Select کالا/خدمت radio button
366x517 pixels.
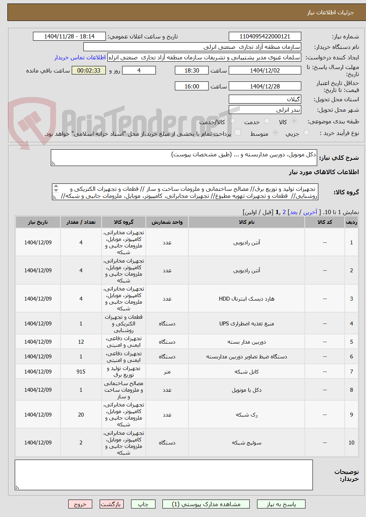click(x=232, y=121)
